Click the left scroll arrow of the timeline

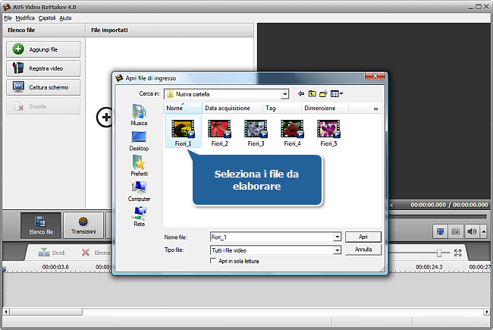tap(6, 312)
